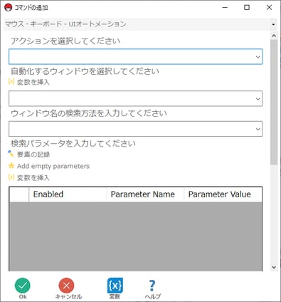The image size is (281, 302).
Task: Click the 要素の記録 link
Action: 29,155
